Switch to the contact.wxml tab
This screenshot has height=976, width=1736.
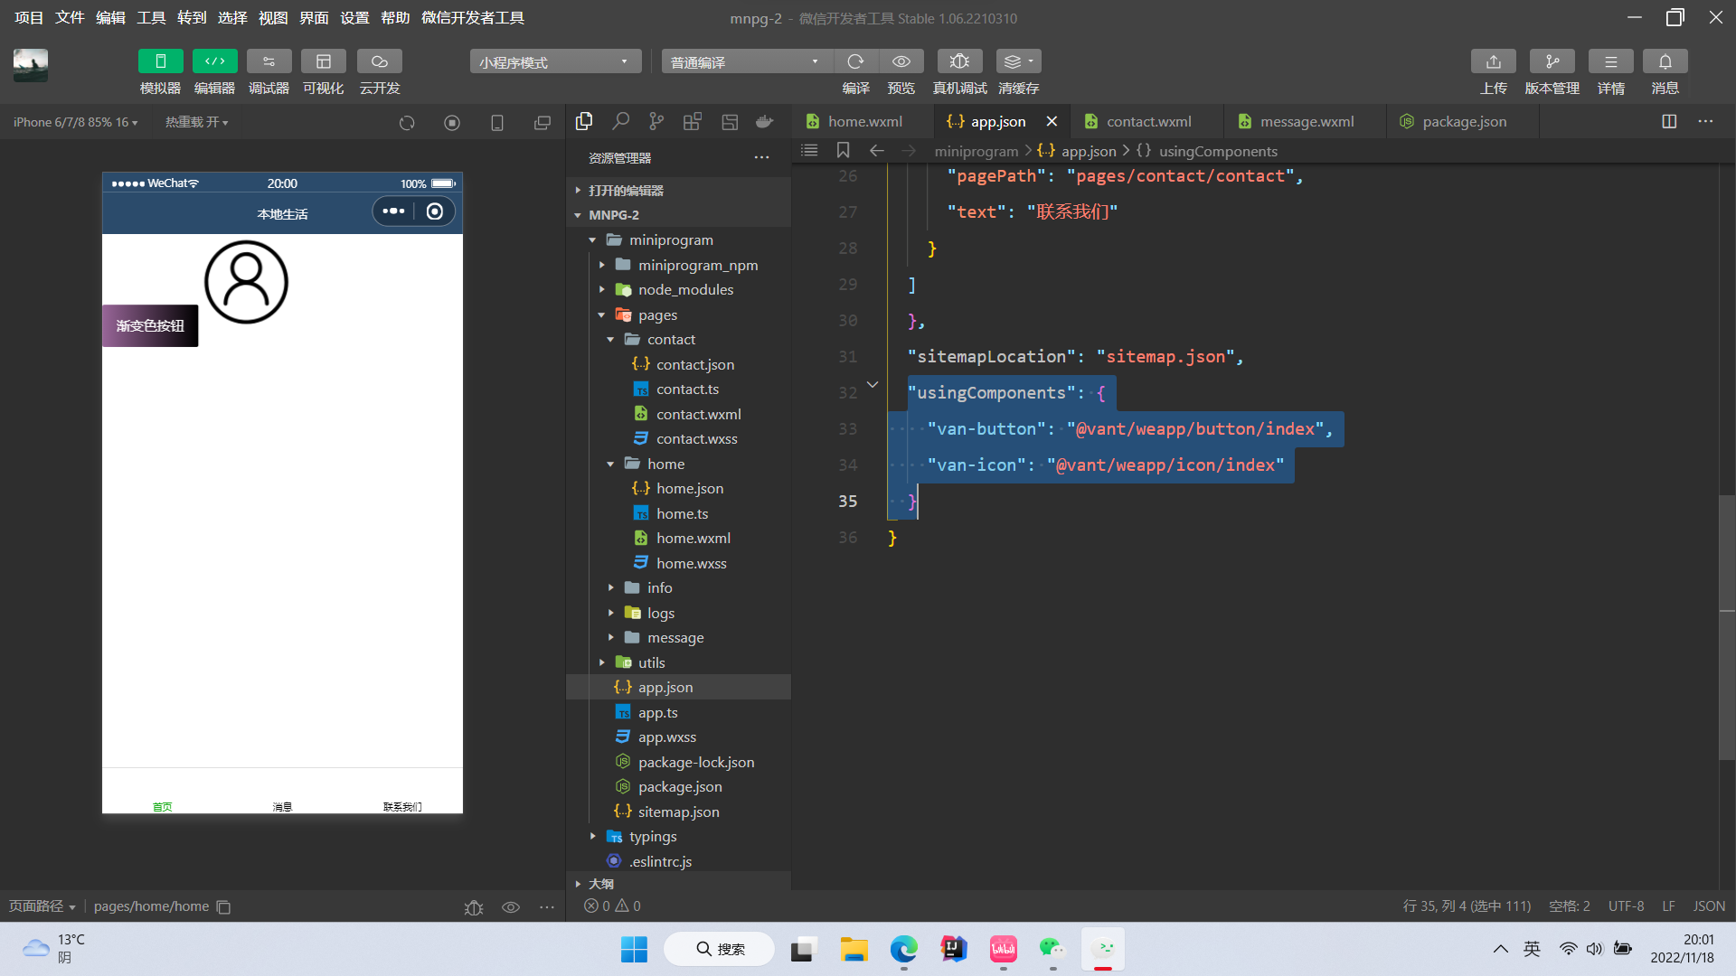[x=1148, y=122]
